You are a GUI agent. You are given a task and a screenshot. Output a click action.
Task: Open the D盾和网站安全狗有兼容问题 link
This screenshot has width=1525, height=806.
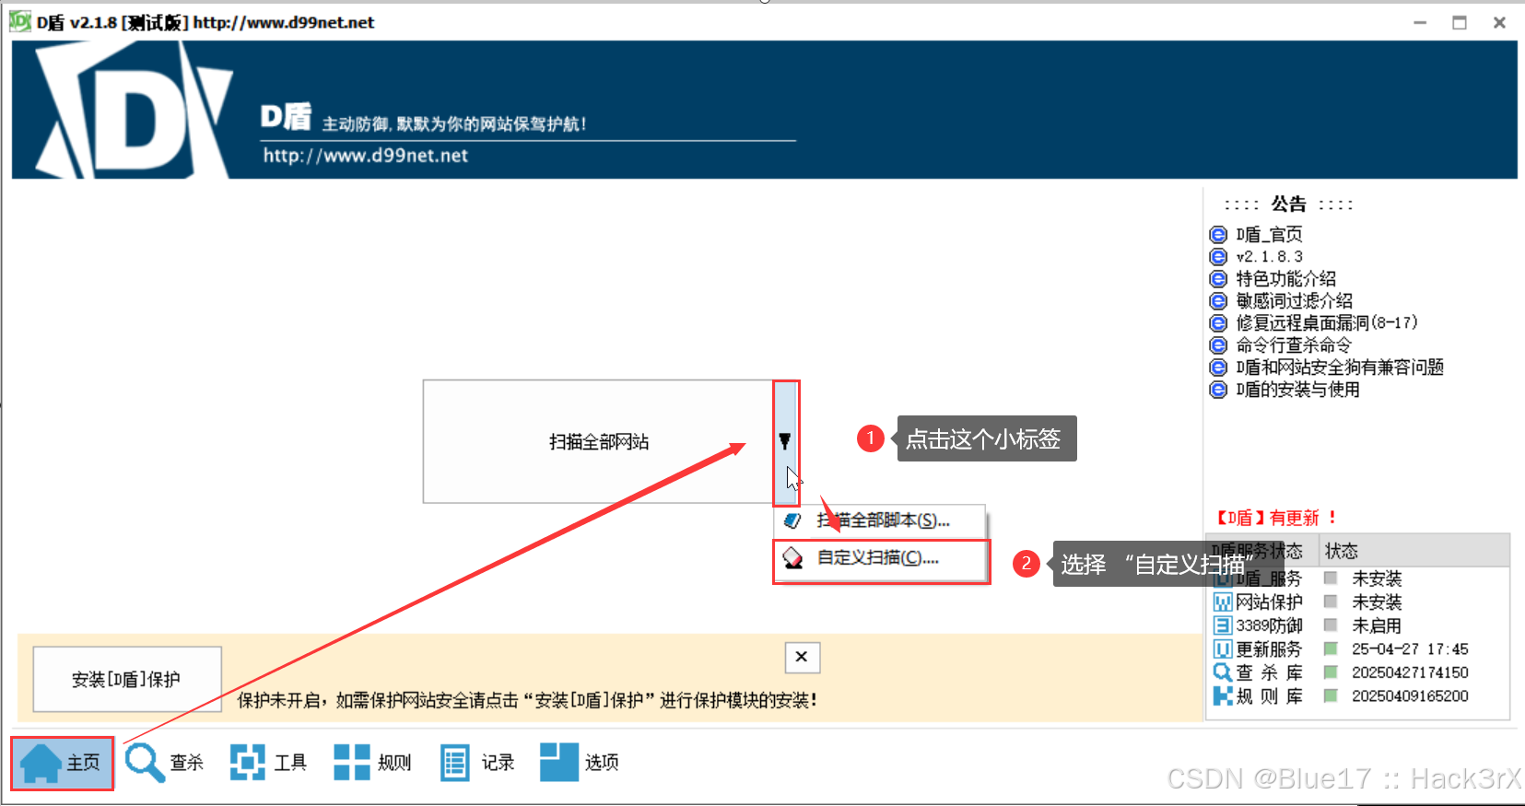(1339, 368)
